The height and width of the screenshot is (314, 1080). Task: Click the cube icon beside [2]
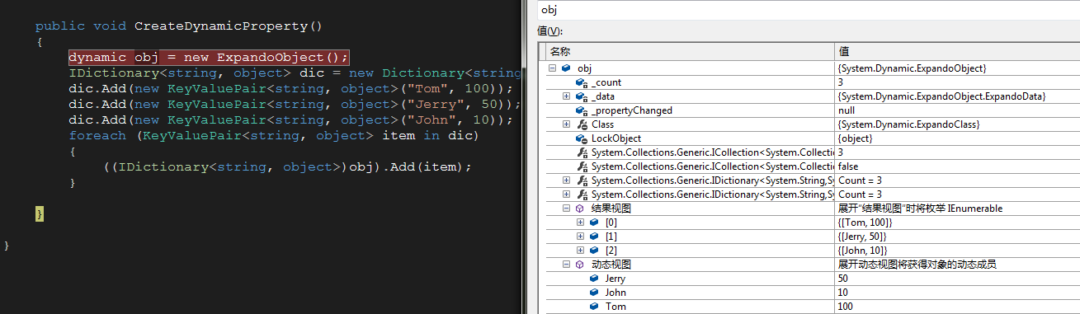[x=594, y=251]
